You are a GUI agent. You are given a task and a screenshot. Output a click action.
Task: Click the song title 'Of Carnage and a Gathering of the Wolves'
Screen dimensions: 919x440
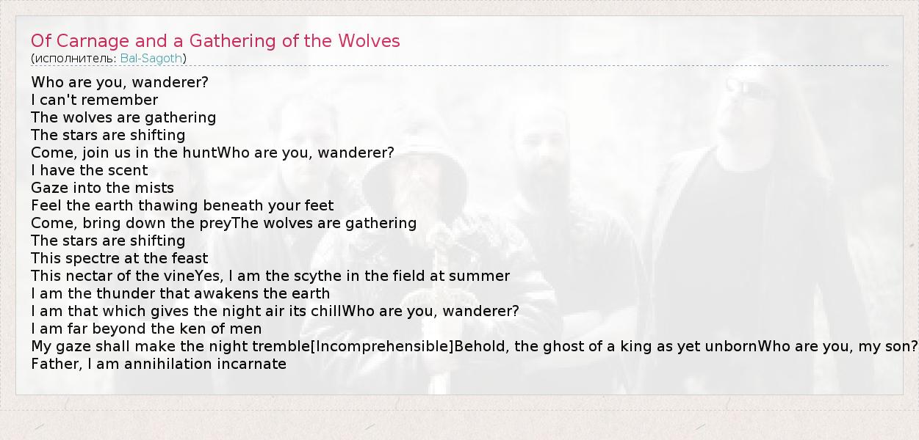point(215,41)
